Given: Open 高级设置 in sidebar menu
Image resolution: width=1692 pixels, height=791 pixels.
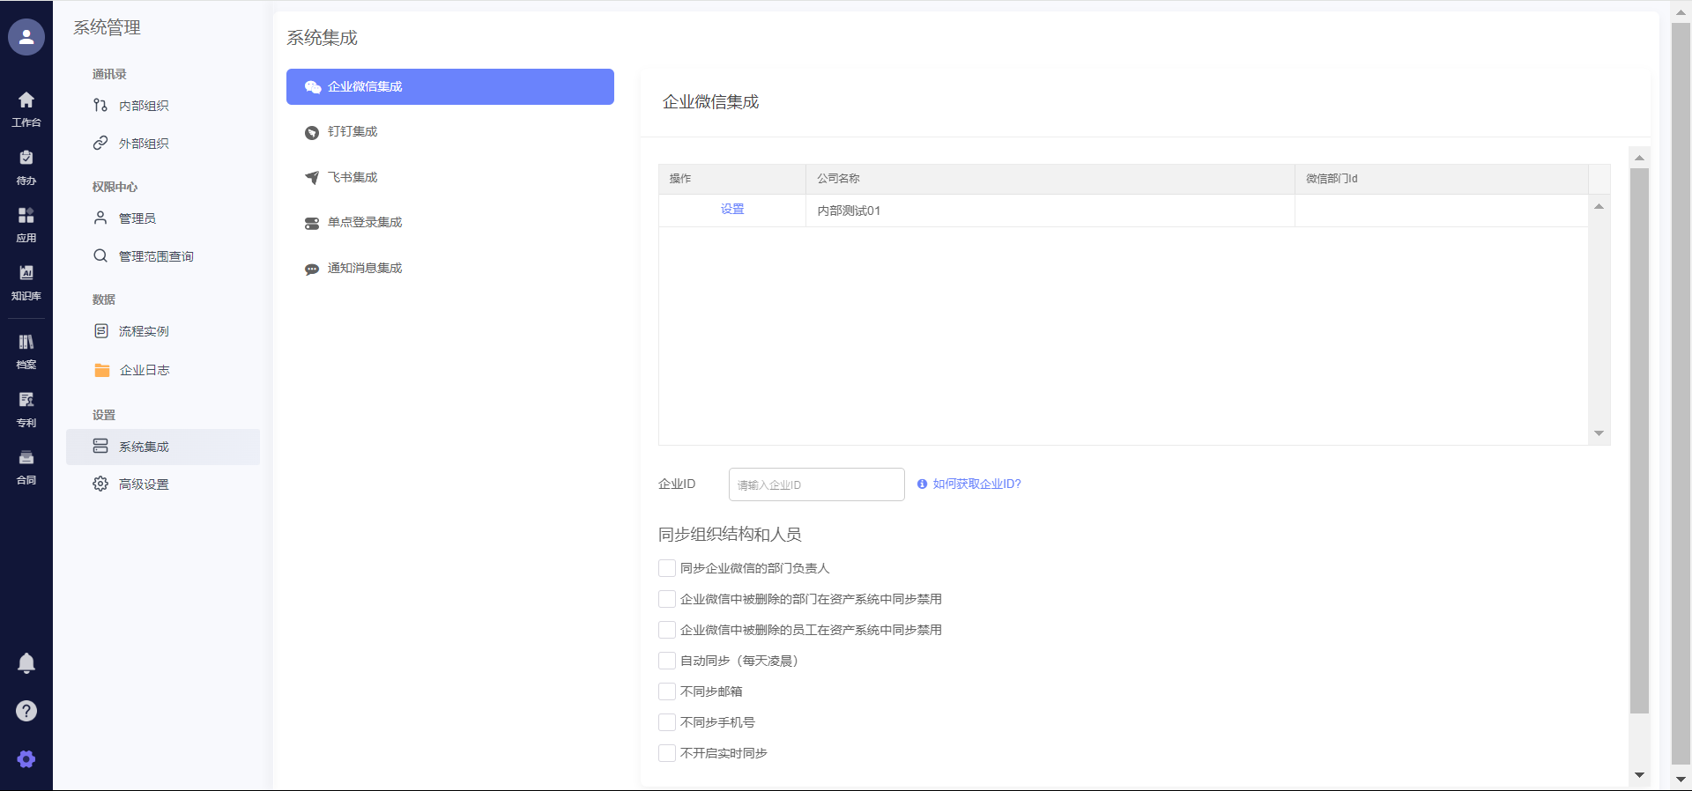Looking at the screenshot, I should 144,484.
